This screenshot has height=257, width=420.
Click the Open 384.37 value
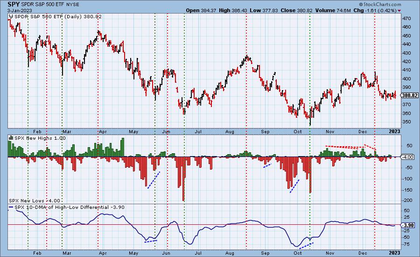click(201, 10)
